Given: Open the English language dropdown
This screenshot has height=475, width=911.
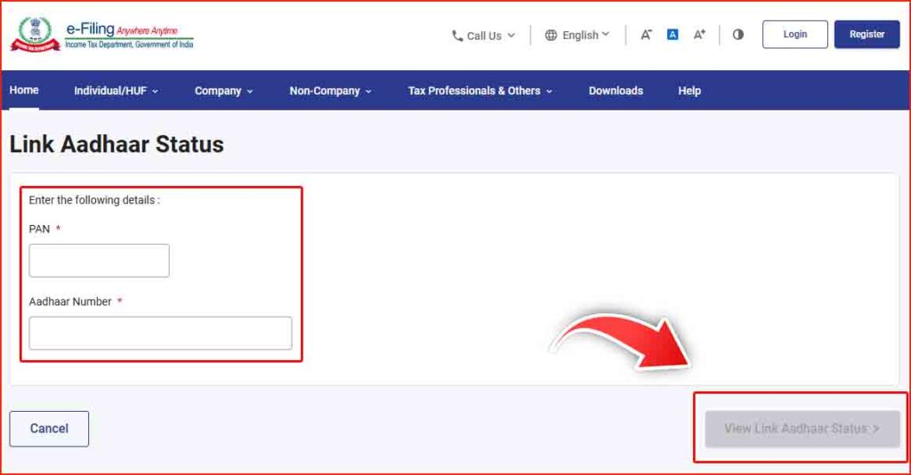Looking at the screenshot, I should coord(577,36).
